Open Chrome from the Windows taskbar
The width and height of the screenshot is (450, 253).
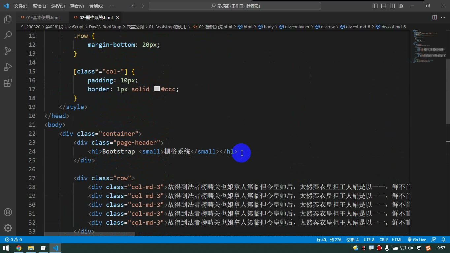18,248
